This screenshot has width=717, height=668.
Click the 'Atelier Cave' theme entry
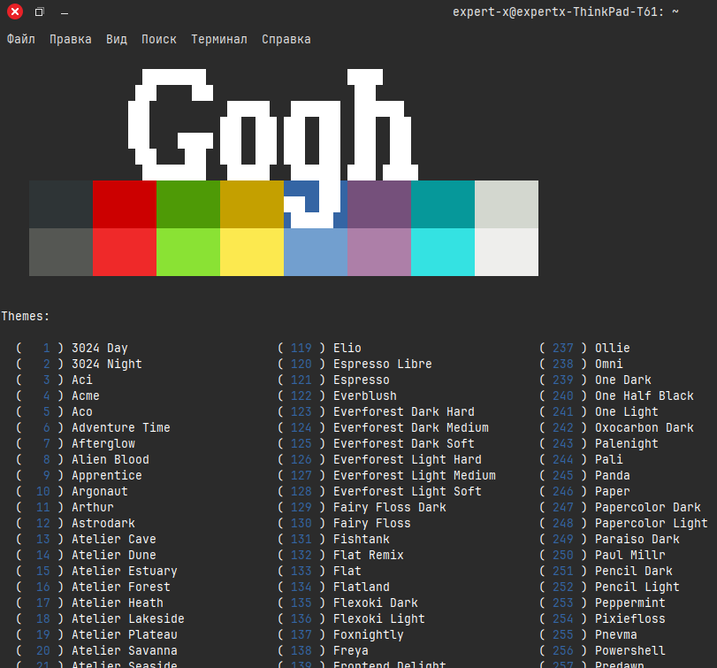(114, 539)
